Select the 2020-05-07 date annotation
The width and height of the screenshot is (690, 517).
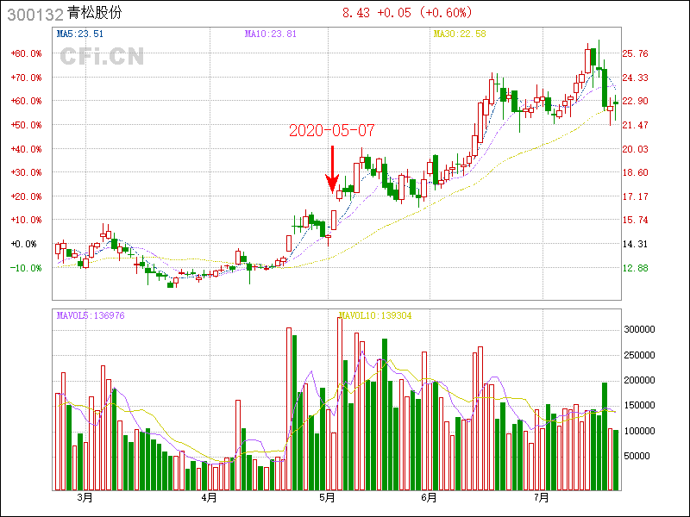332,131
